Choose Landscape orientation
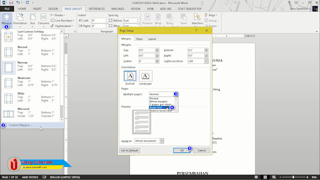This screenshot has width=320, height=180. (x=145, y=77)
